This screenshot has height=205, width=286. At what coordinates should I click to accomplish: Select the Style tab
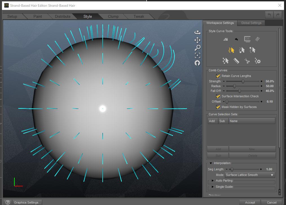click(87, 16)
